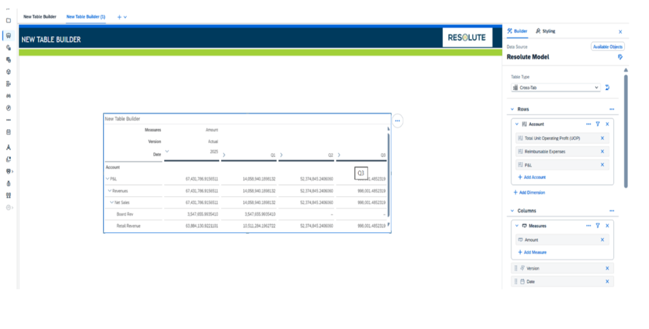Collapse the P&L row in table
649x329 pixels.
[107, 179]
